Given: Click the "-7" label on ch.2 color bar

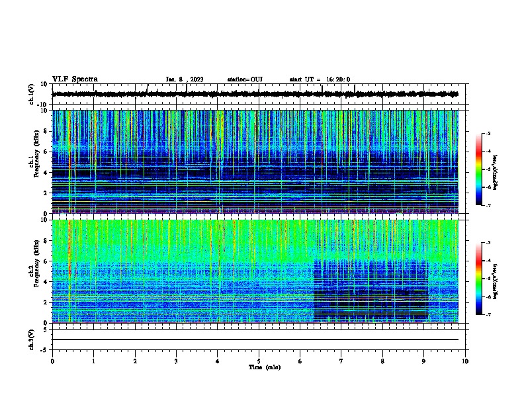Looking at the screenshot, I should pyautogui.click(x=488, y=315).
